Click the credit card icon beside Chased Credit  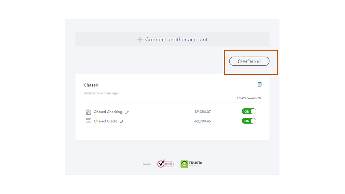click(88, 121)
